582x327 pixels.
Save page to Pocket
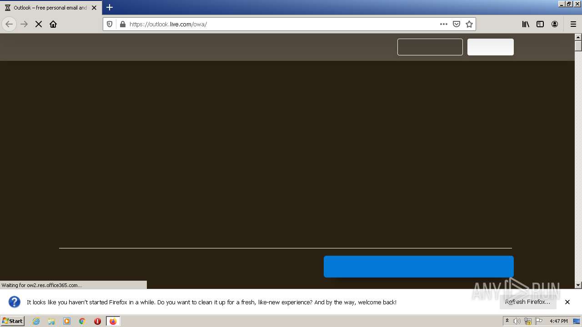pyautogui.click(x=457, y=24)
